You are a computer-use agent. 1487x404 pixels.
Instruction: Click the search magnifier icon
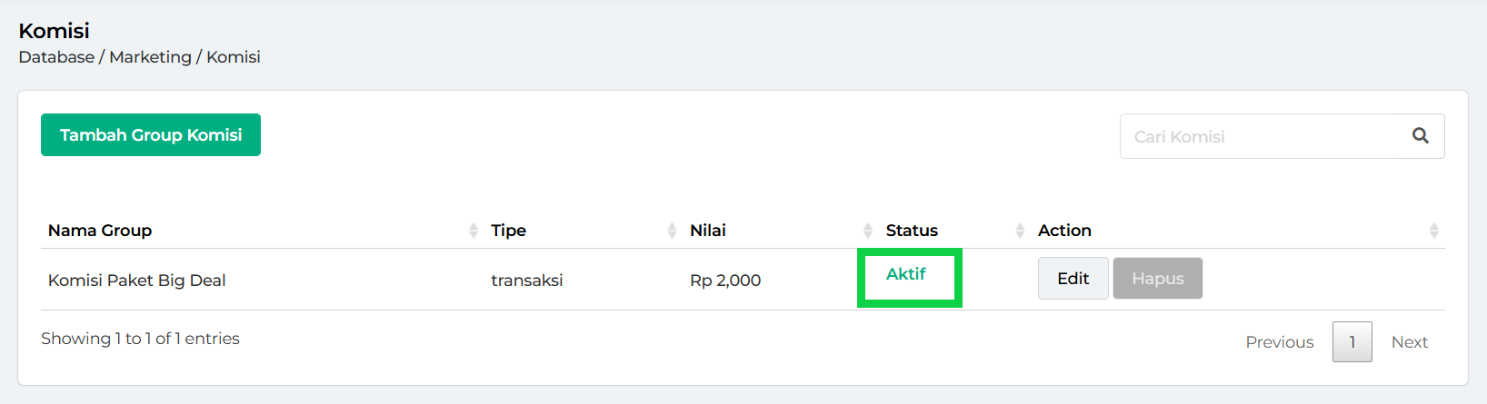click(1420, 135)
